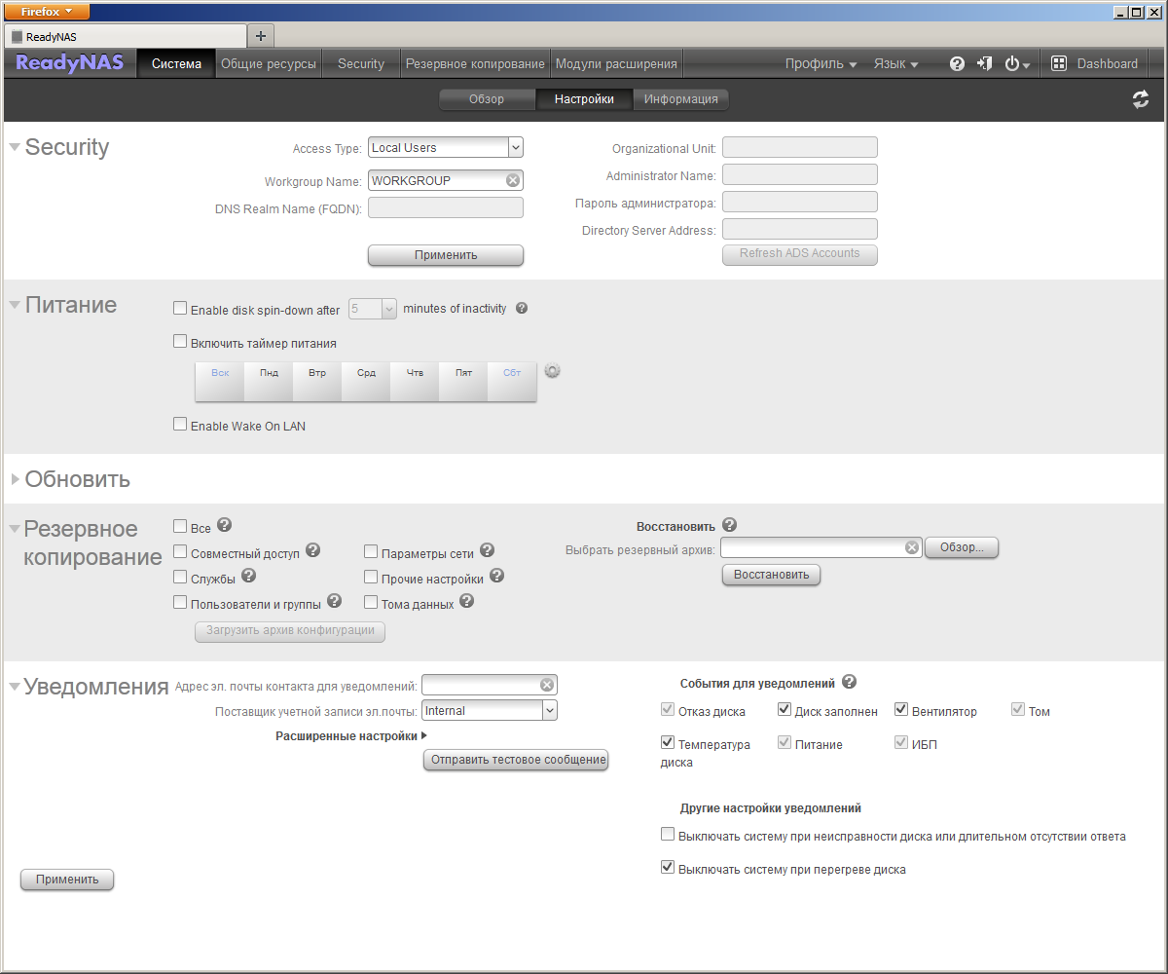Open a new browser tab with plus icon
1168x974 pixels.
260,36
